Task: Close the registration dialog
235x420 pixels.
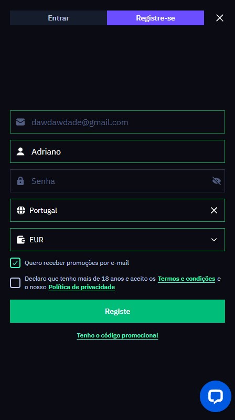Action: tap(219, 18)
